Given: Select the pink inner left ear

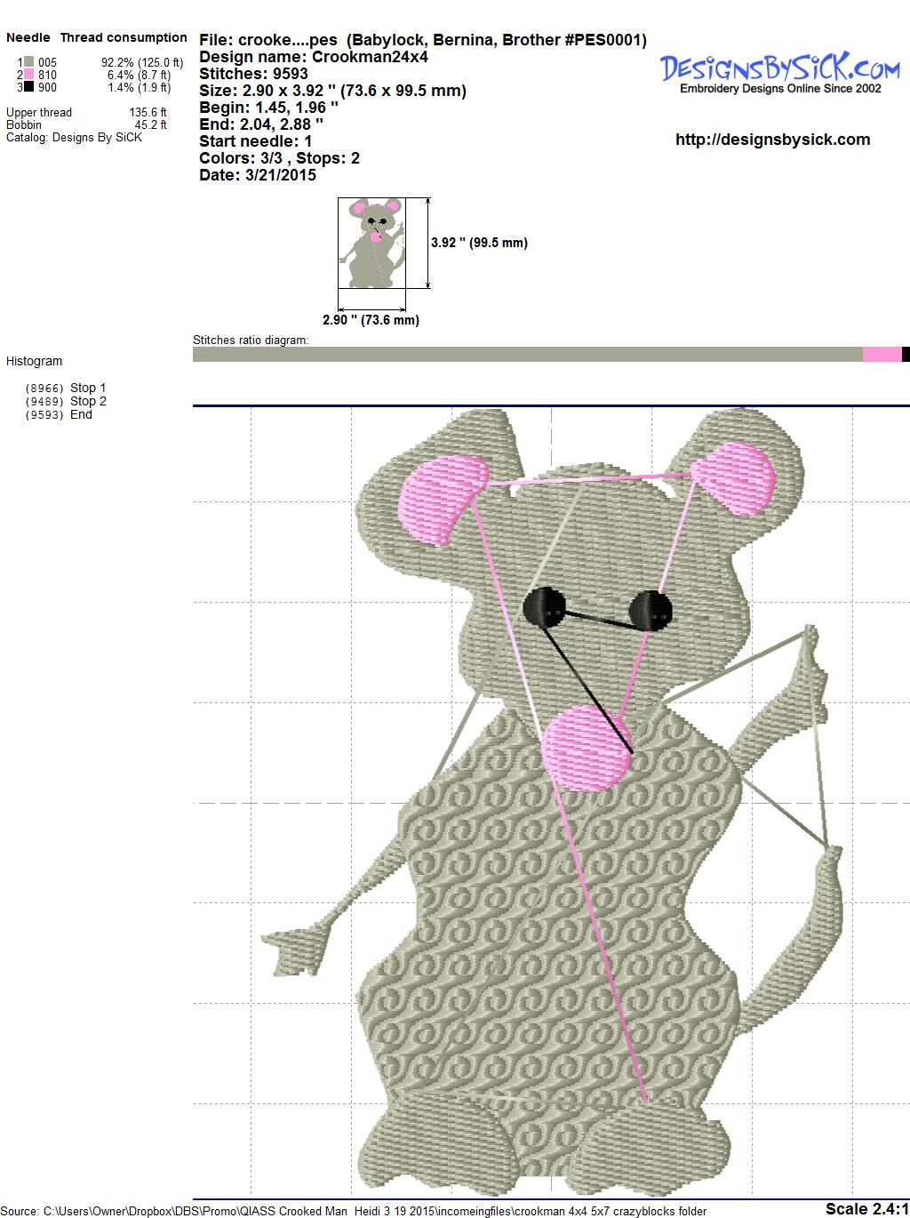Looking at the screenshot, I should pos(442,497).
